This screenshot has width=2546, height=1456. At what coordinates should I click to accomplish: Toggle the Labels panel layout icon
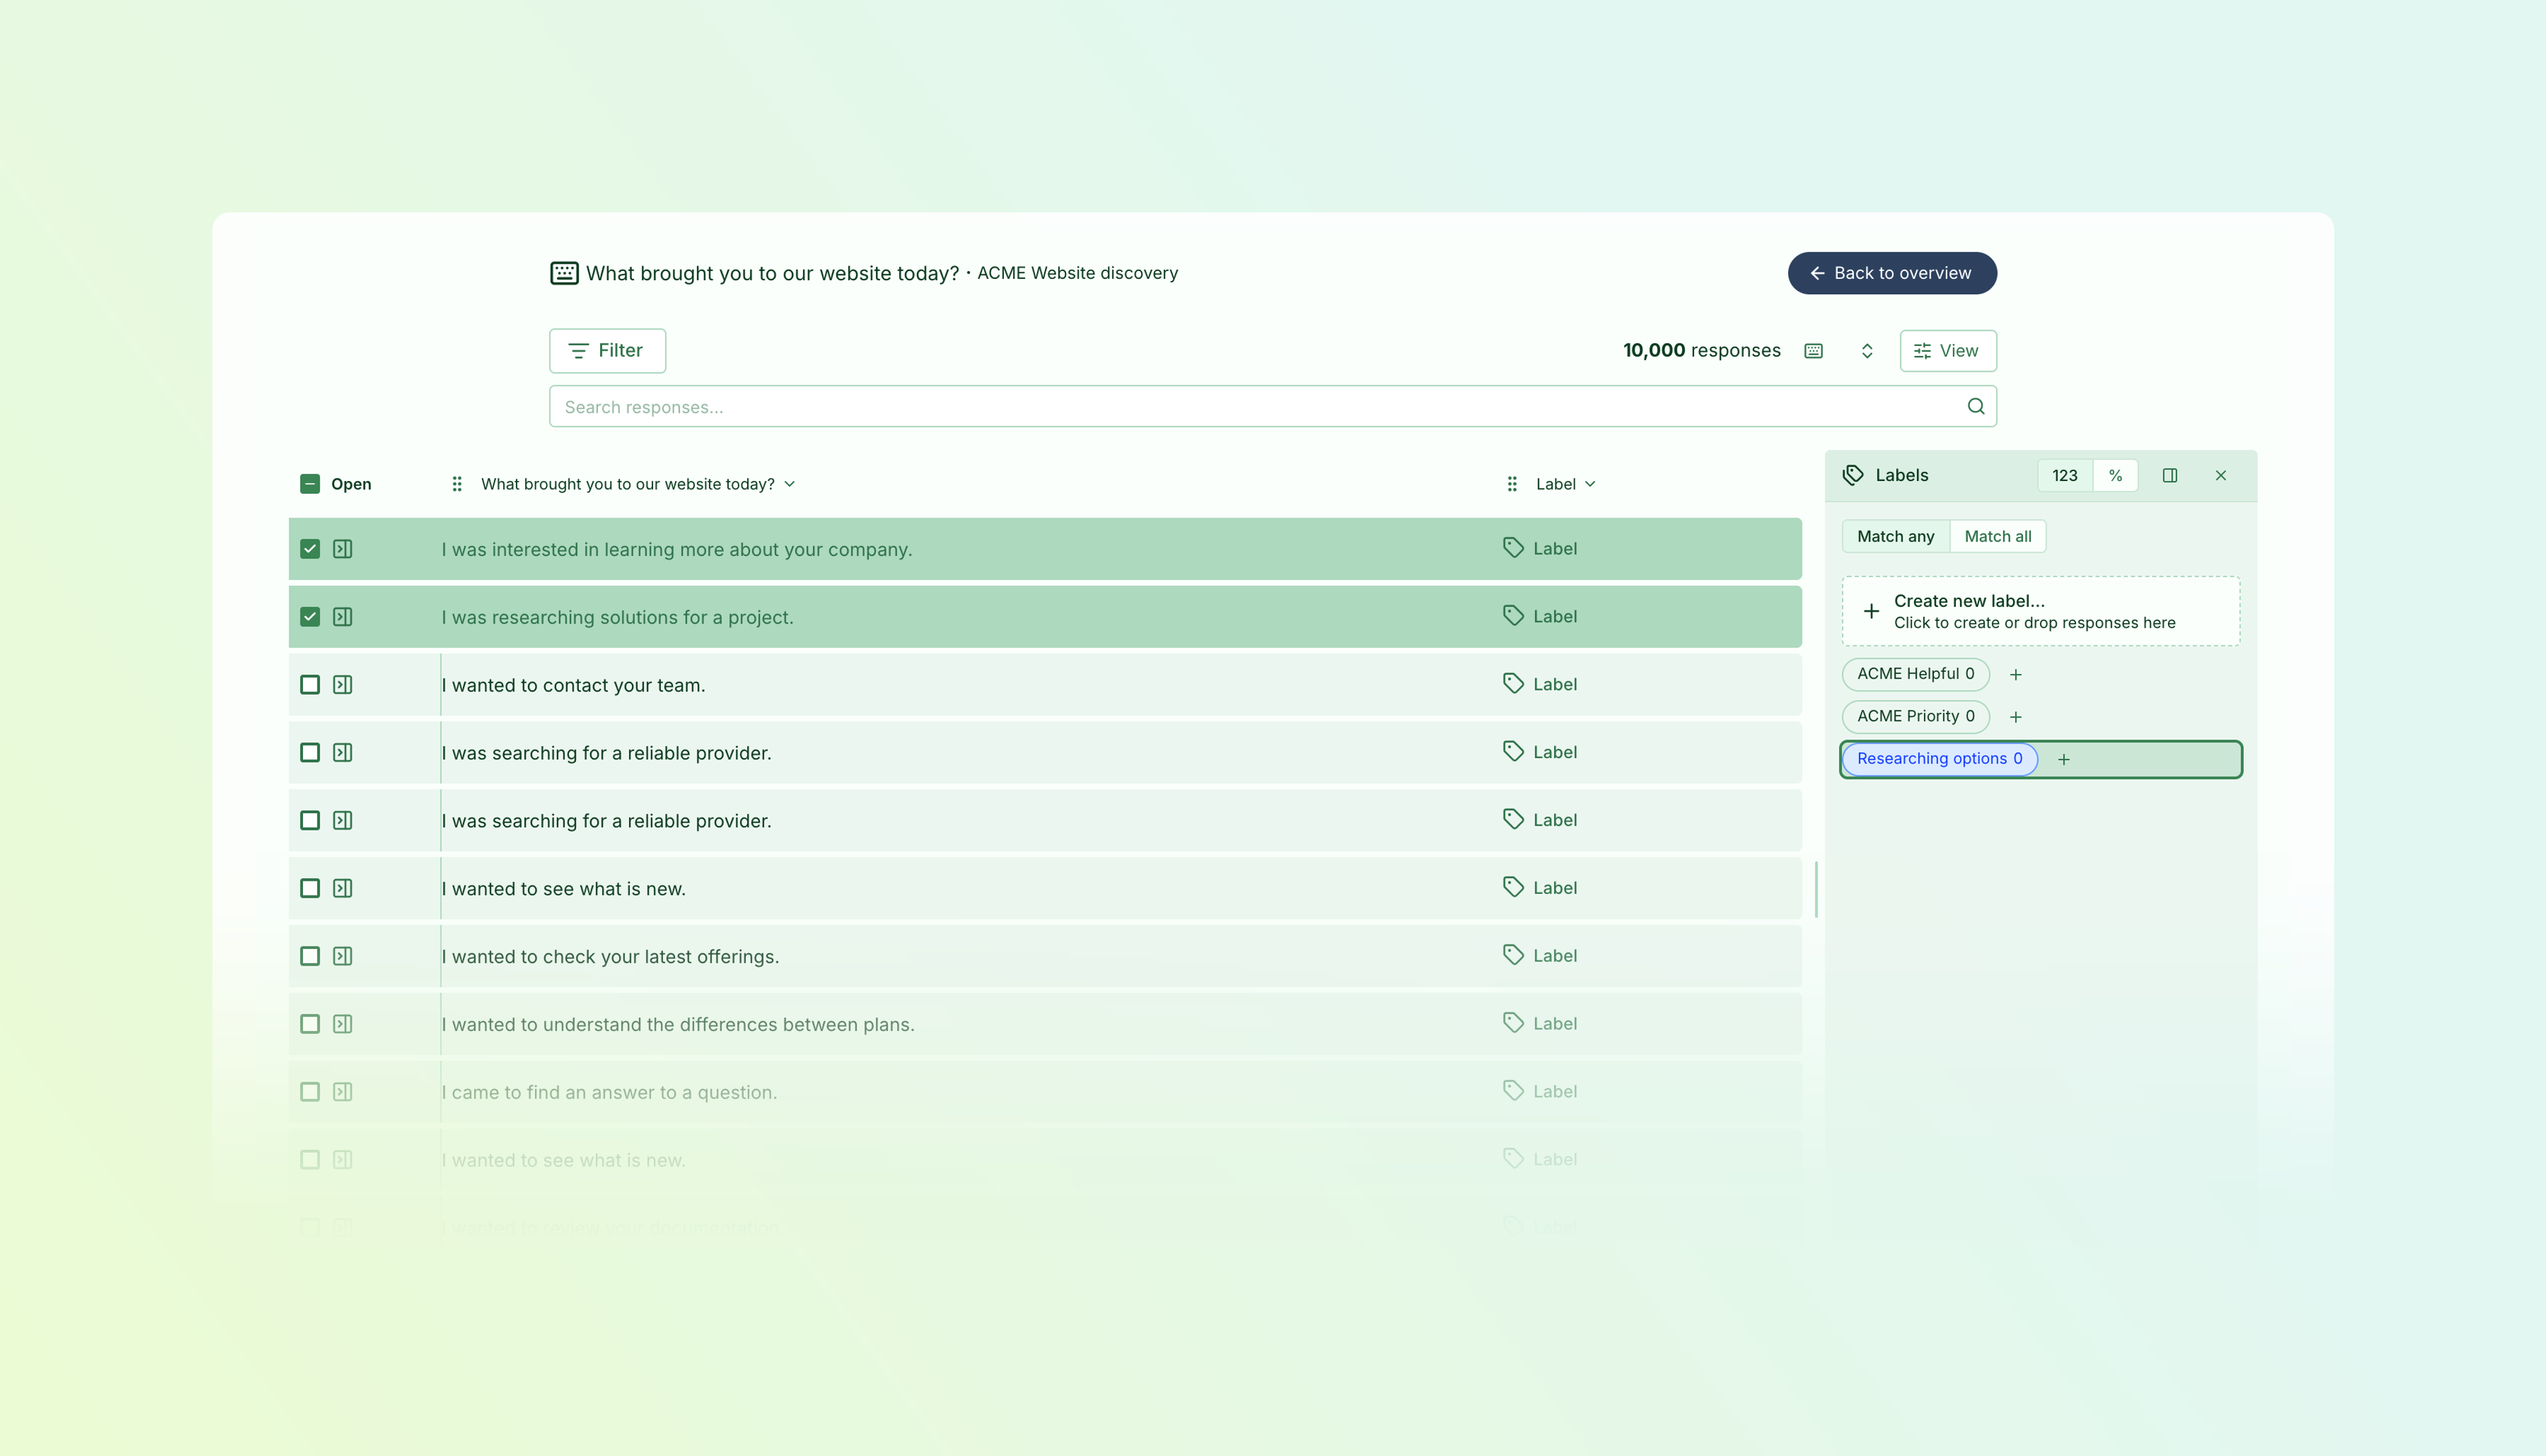2170,476
